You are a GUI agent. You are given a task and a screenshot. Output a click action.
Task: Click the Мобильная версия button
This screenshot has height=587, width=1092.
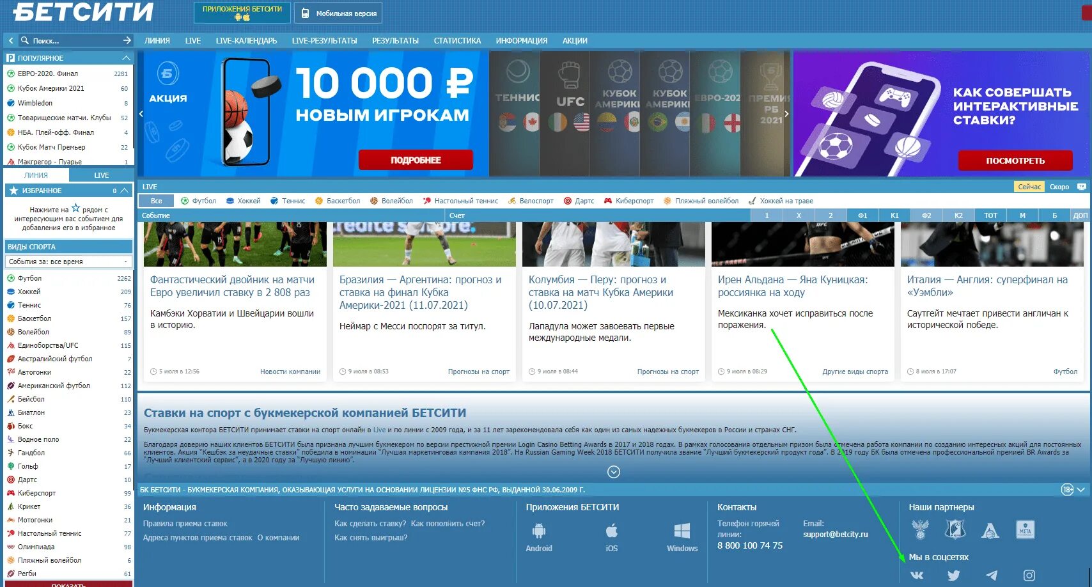pos(338,13)
